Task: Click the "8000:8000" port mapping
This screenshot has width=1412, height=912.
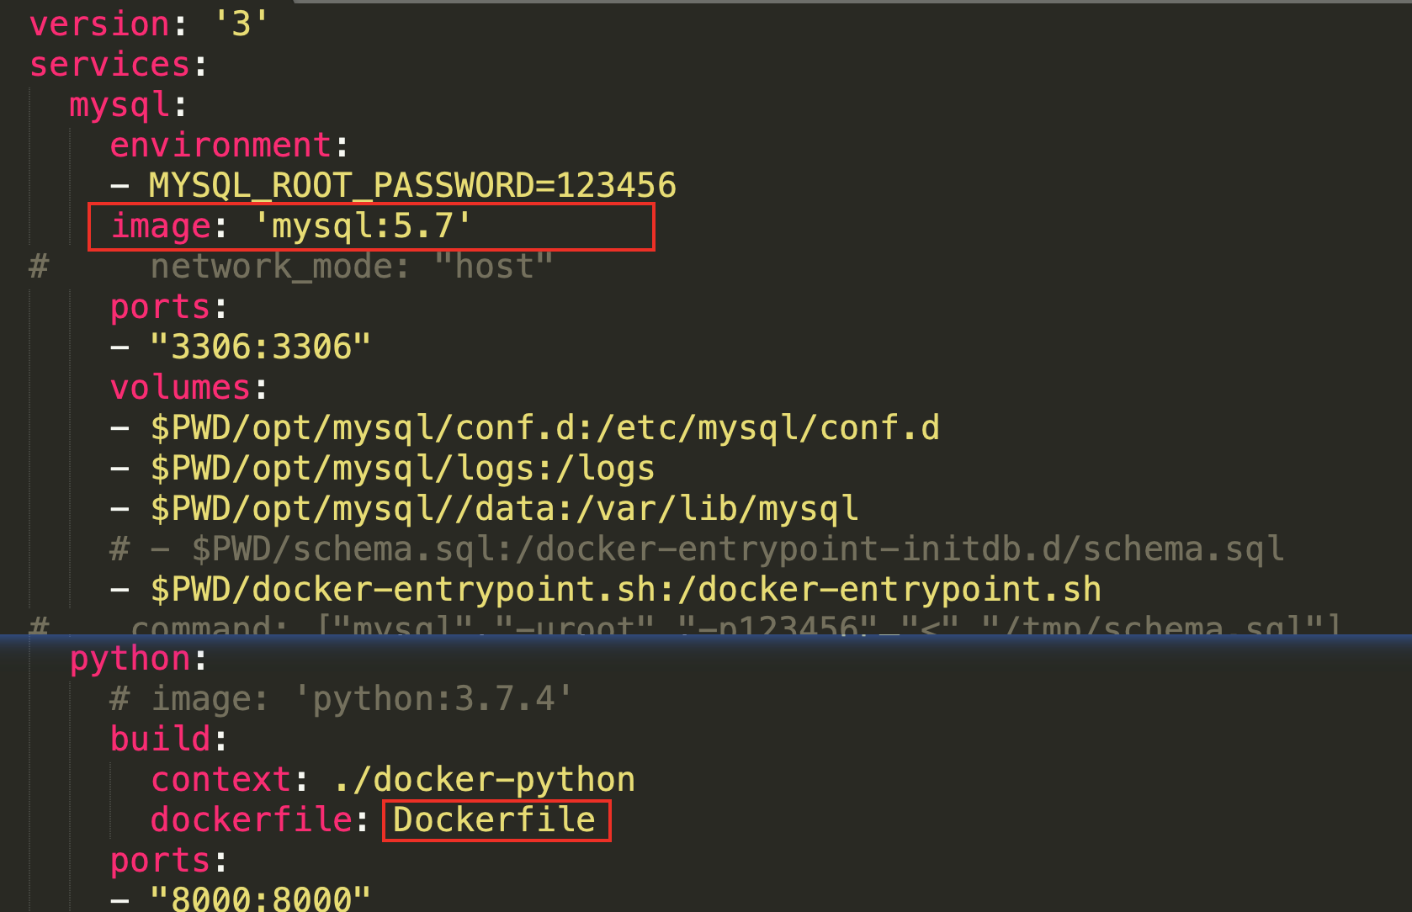Action: 260,898
